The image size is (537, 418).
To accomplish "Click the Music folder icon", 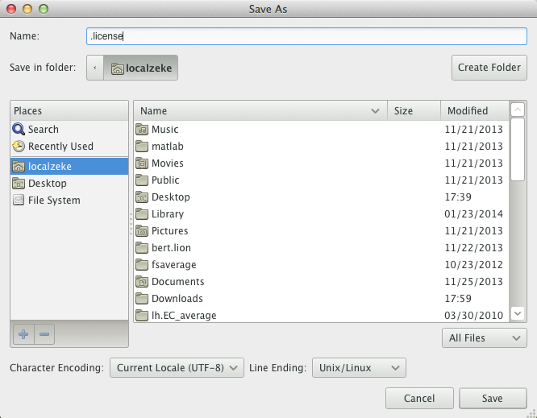I will coord(142,129).
